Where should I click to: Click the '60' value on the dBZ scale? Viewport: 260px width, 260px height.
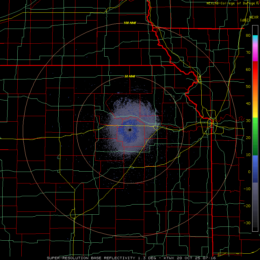tap(248, 69)
